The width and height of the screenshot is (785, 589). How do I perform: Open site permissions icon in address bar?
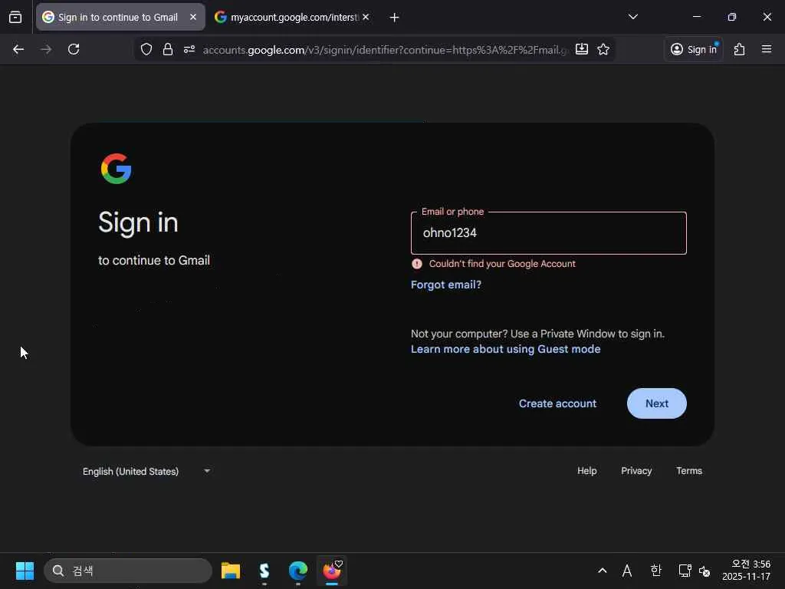(x=189, y=49)
